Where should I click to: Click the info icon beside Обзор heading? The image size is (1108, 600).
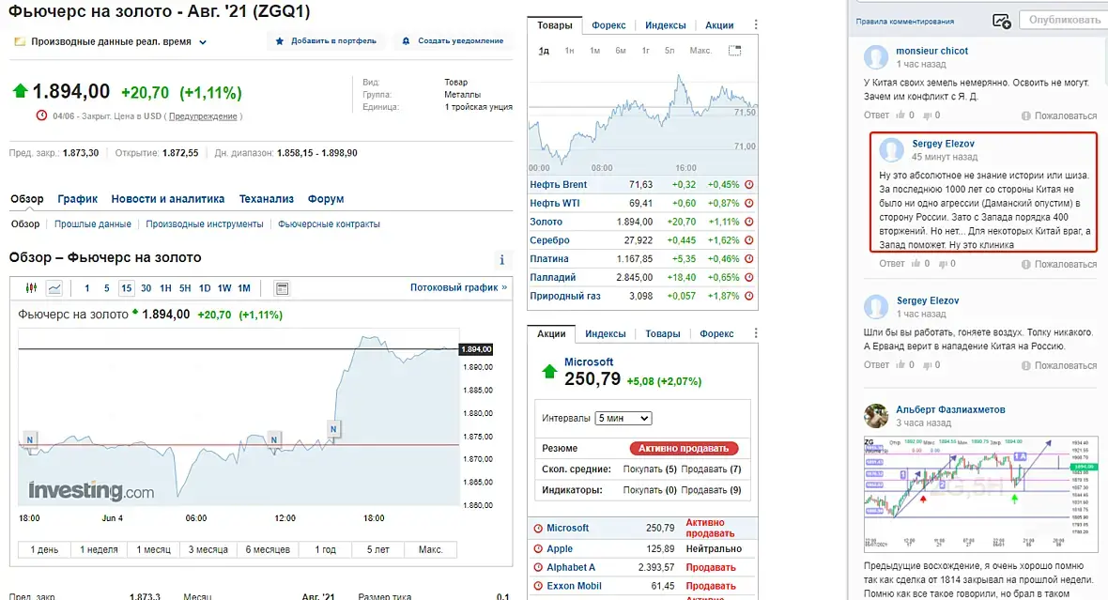(x=501, y=259)
